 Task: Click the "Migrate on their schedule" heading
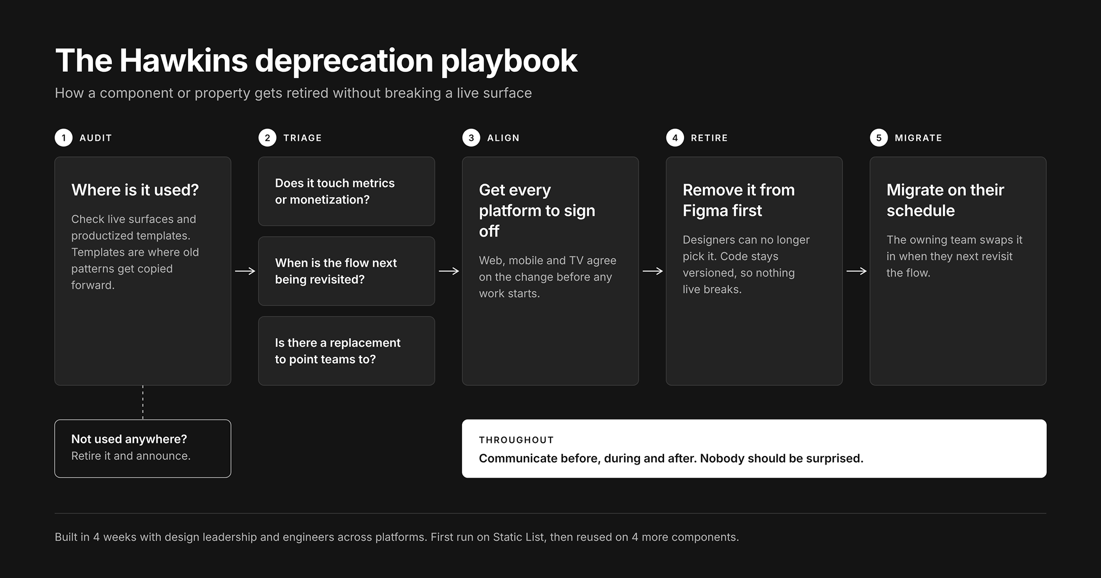pyautogui.click(x=945, y=200)
